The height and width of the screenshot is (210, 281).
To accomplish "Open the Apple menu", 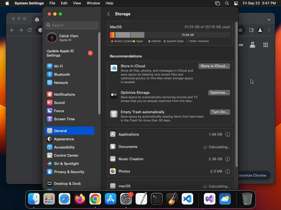I will pyautogui.click(x=7, y=3).
